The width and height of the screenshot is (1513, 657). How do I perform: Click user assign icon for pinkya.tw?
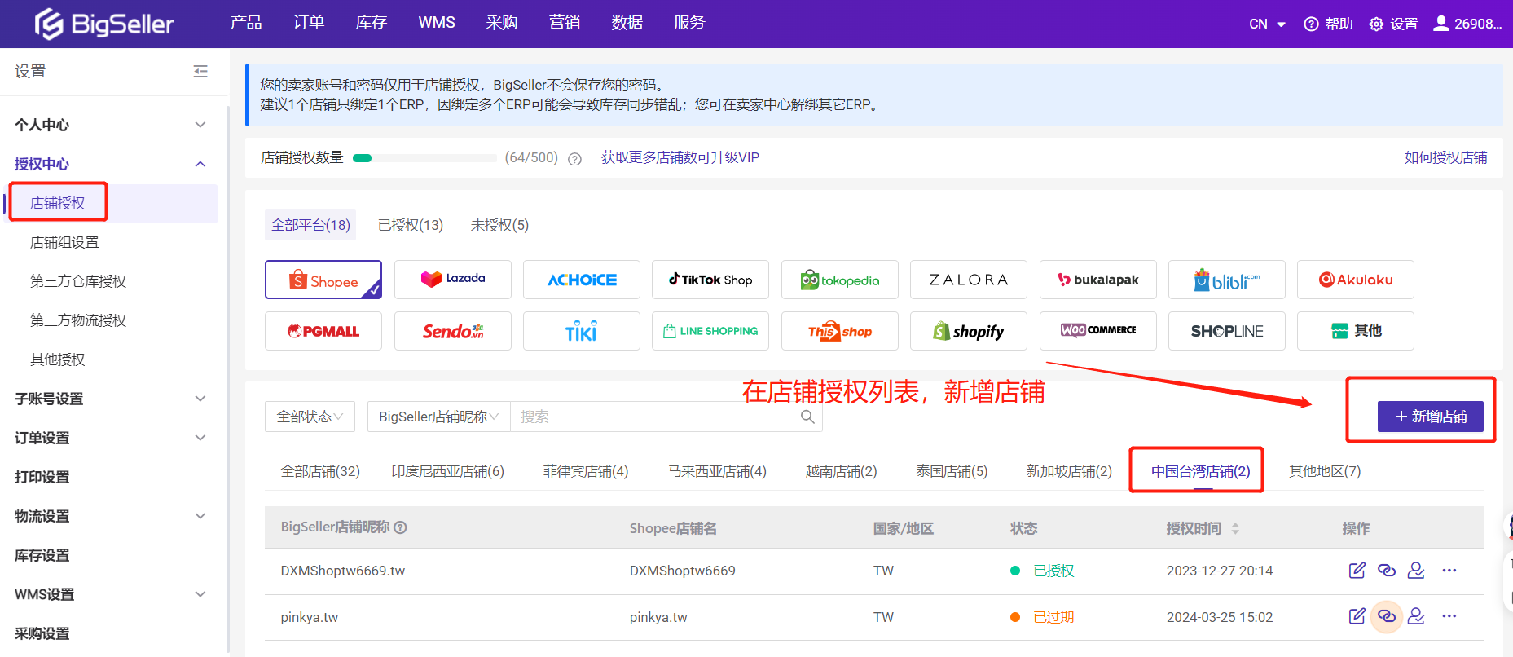coord(1416,616)
